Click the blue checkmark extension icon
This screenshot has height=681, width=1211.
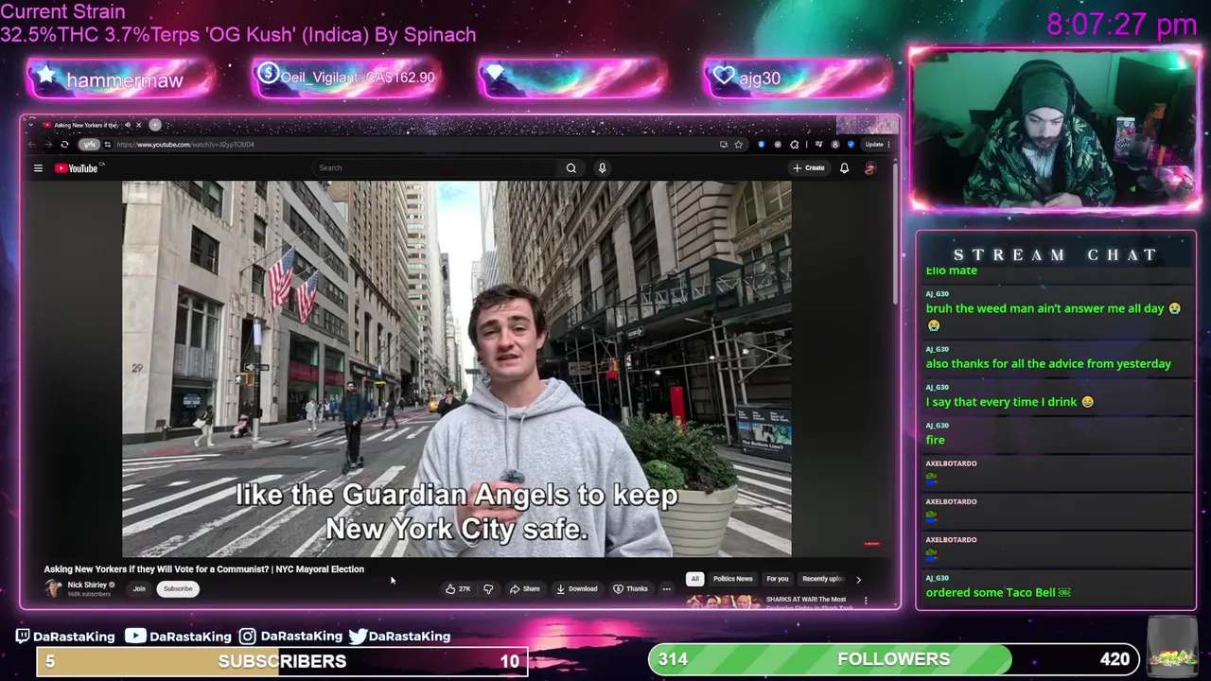click(851, 145)
